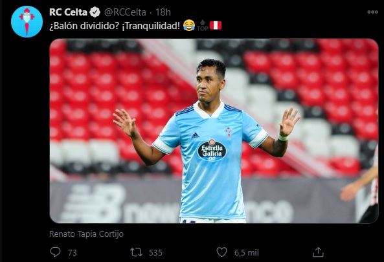The height and width of the screenshot is (262, 384).
Task: Click the reply count 73
Action: [73, 252]
